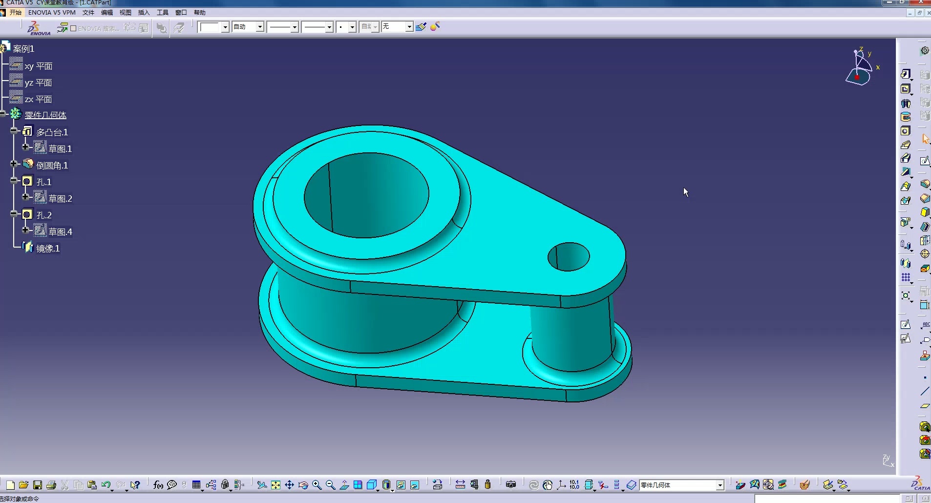Open the 零件几何体 body dropdown
The height and width of the screenshot is (503, 931).
coord(719,485)
